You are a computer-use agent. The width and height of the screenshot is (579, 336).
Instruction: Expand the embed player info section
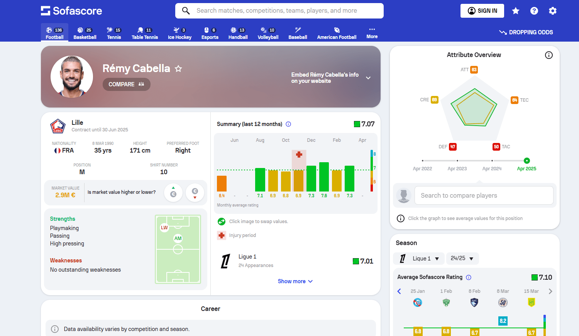tap(368, 78)
